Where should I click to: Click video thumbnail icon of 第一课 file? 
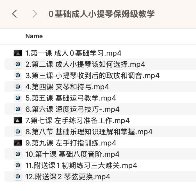pyautogui.click(x=18, y=53)
